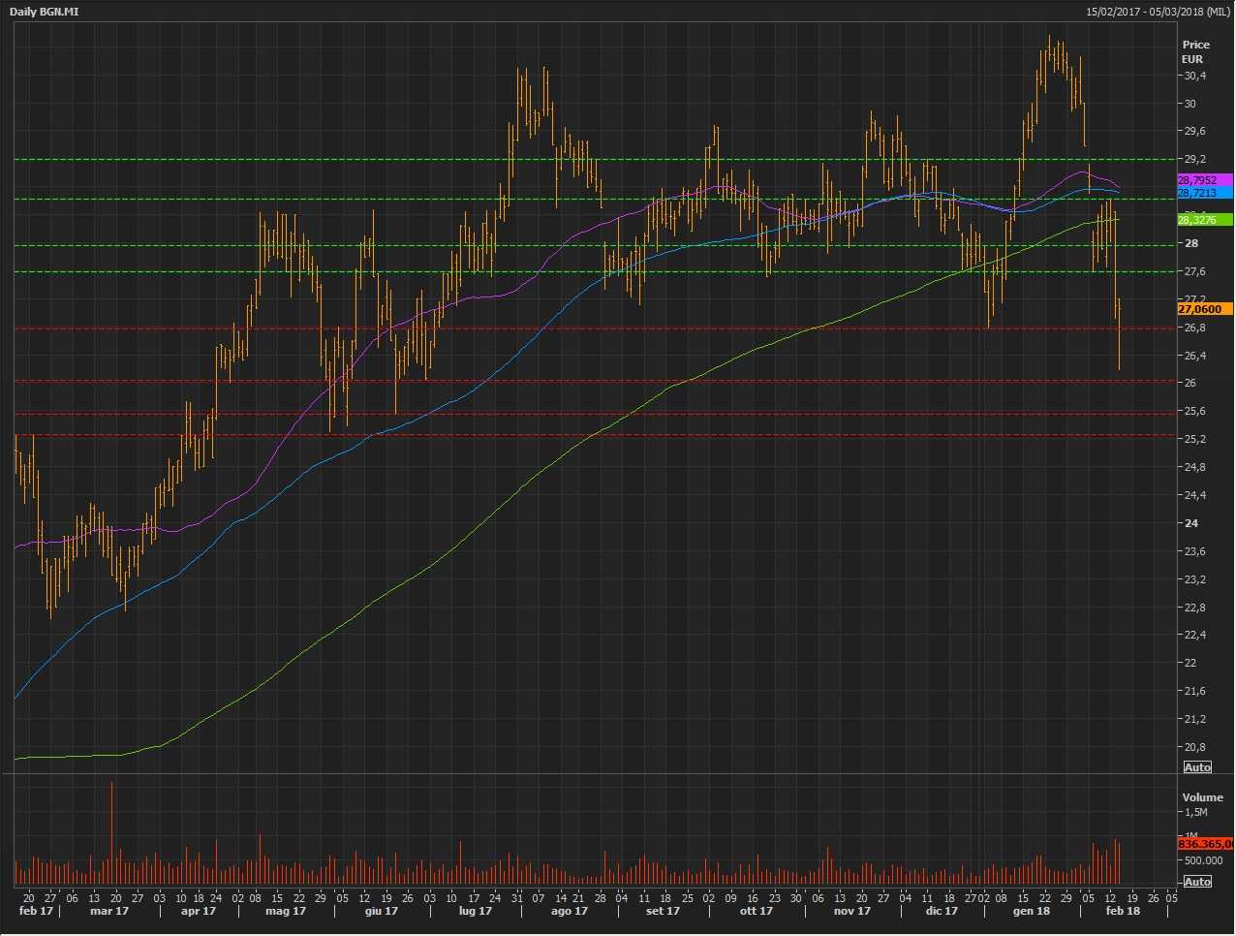Click the orange 27,0600 last price tag
The height and width of the screenshot is (936, 1236).
[x=1204, y=308]
